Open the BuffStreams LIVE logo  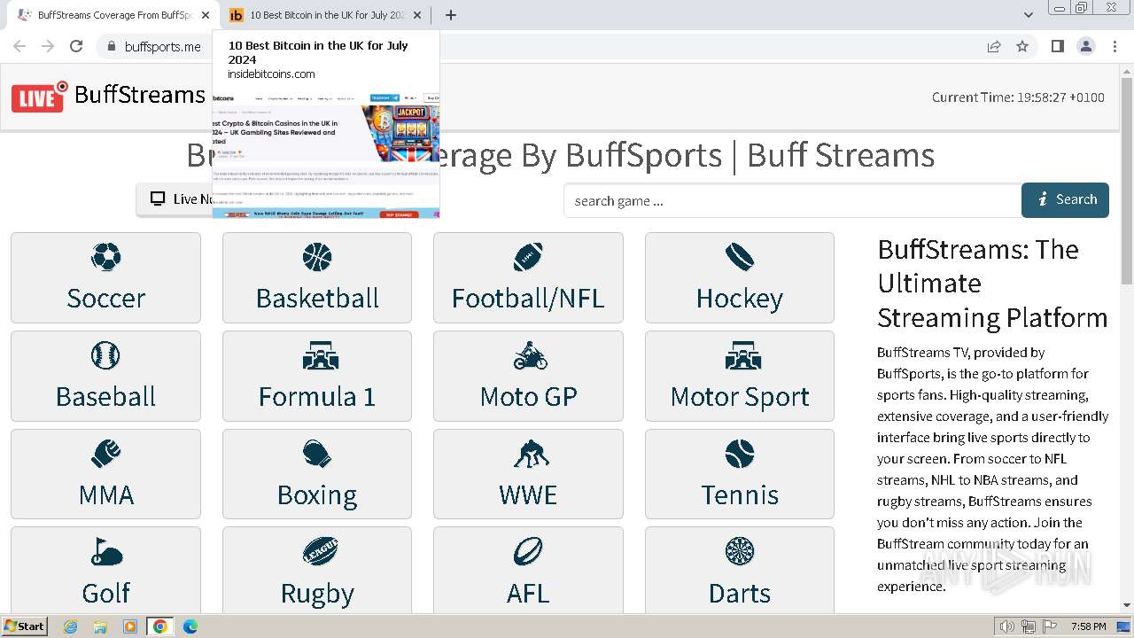click(x=108, y=96)
